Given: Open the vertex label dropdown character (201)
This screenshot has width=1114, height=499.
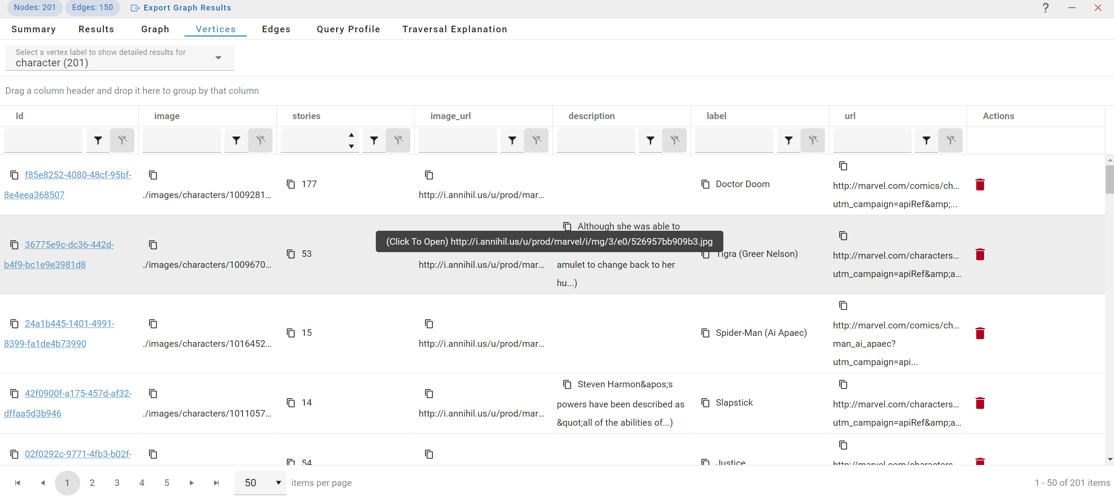Looking at the screenshot, I should pyautogui.click(x=119, y=58).
